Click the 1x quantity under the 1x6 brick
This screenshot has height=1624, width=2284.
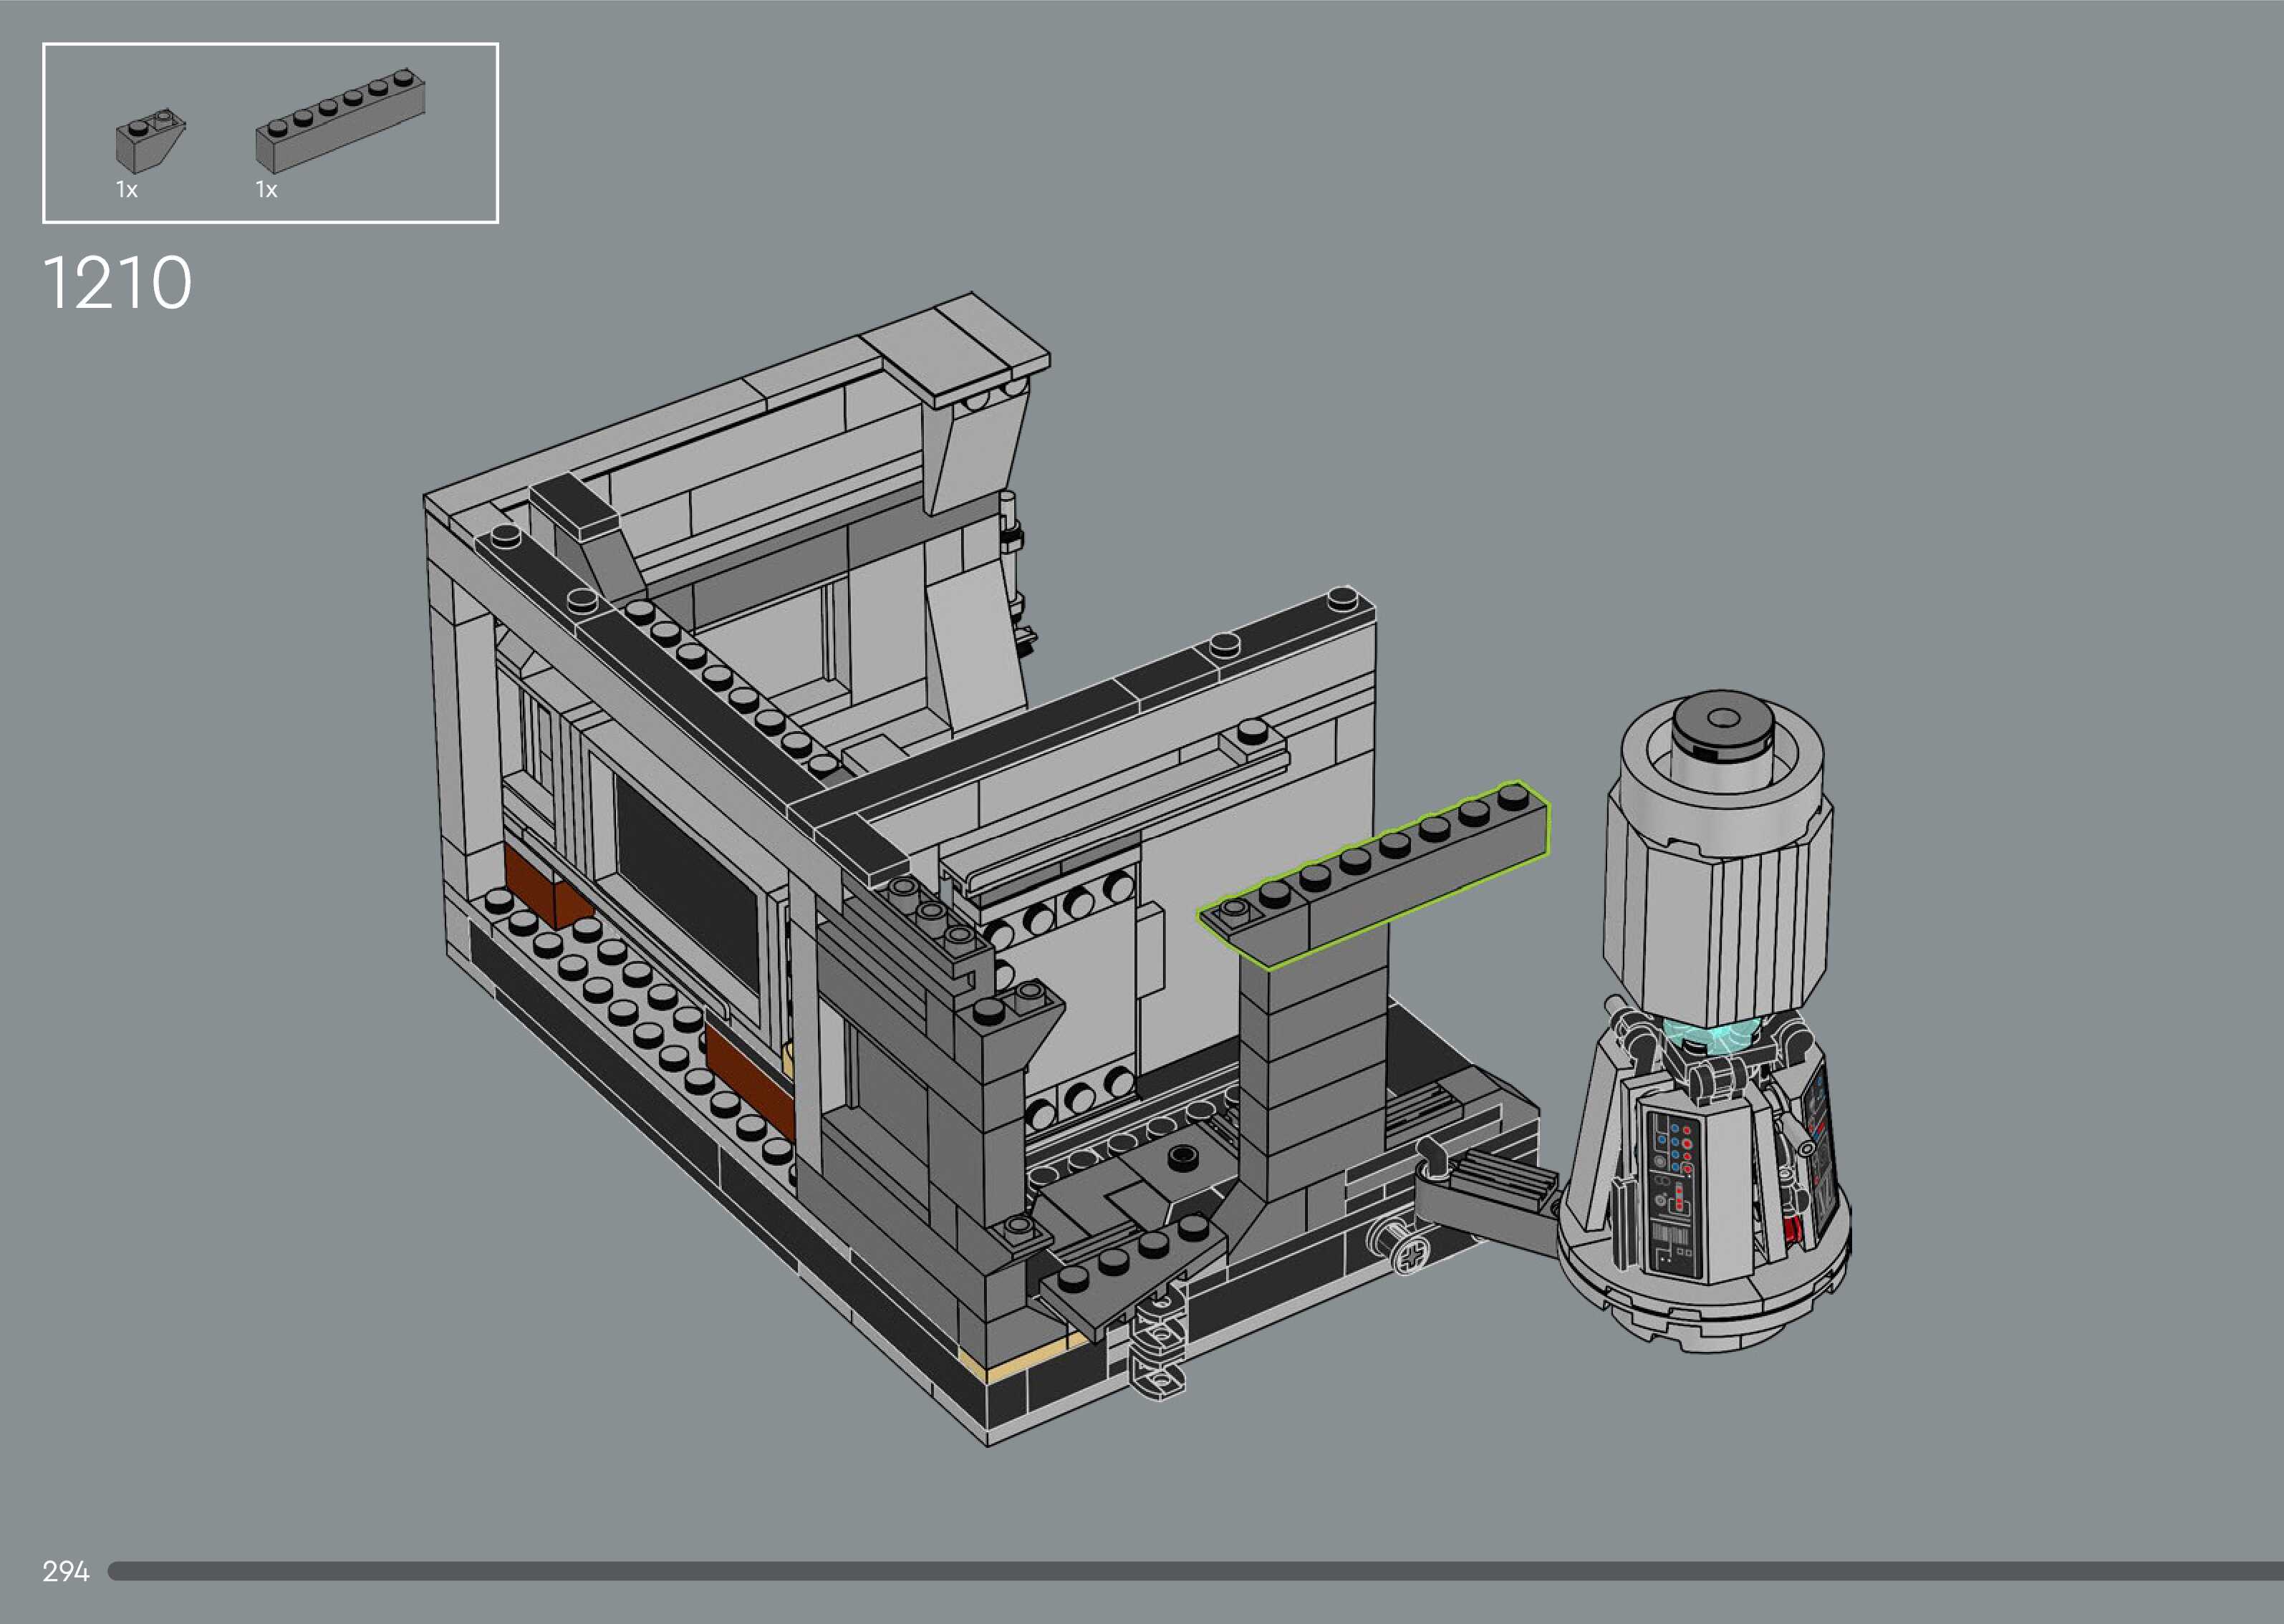(266, 190)
